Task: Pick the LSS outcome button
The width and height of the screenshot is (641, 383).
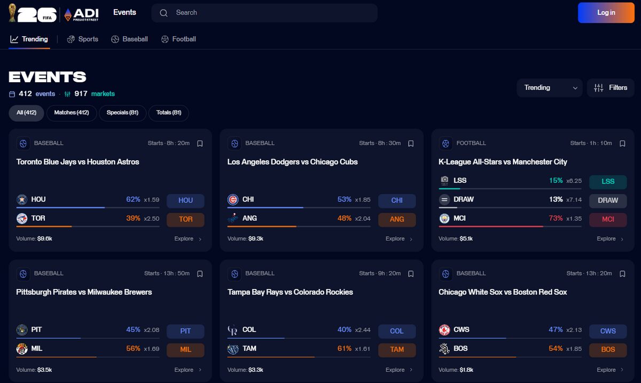Action: 608,182
